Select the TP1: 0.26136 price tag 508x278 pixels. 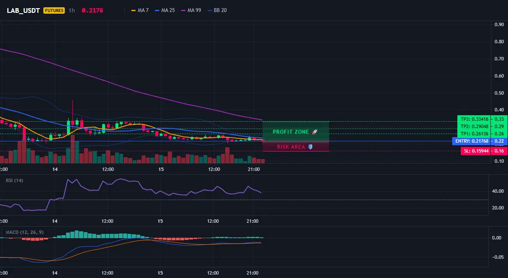(x=474, y=134)
